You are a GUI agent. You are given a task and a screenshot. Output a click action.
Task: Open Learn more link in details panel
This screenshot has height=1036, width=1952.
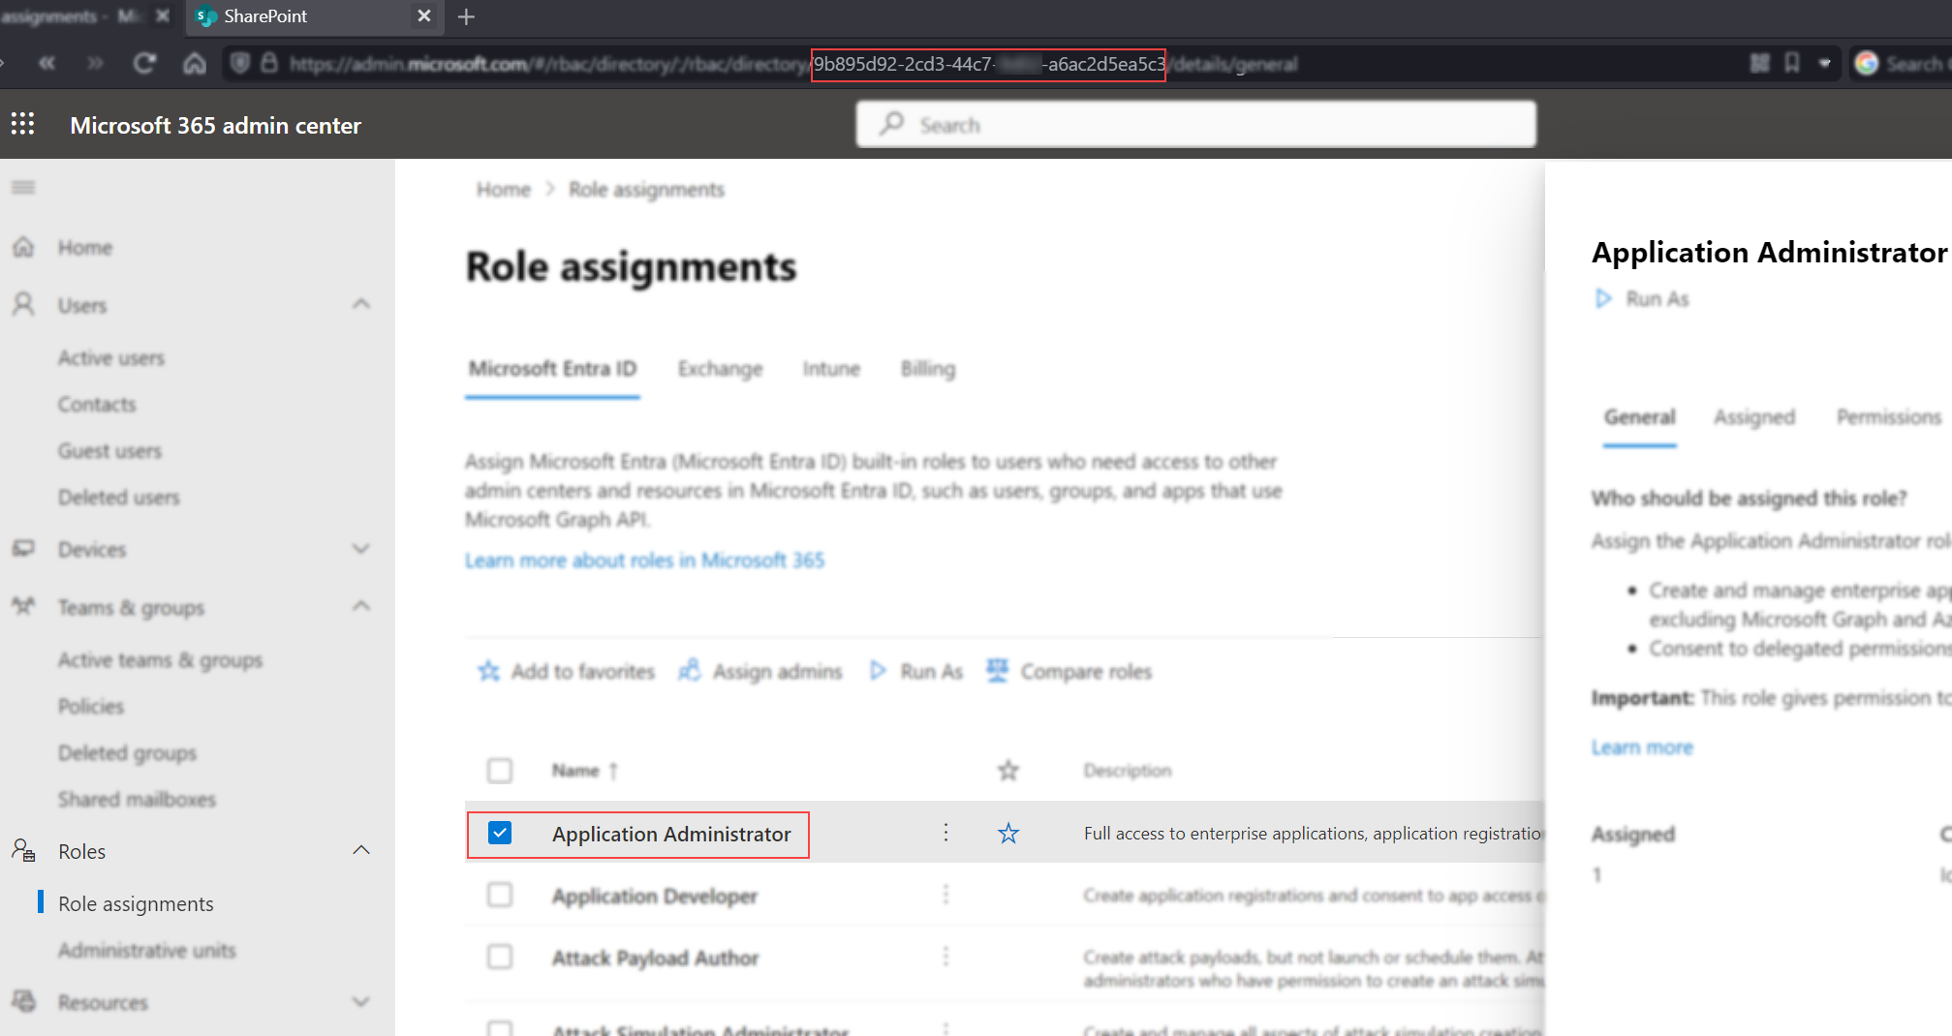tap(1642, 747)
